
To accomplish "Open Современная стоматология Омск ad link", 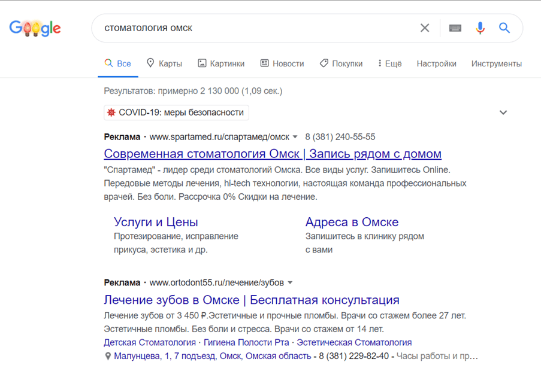I will [273, 154].
